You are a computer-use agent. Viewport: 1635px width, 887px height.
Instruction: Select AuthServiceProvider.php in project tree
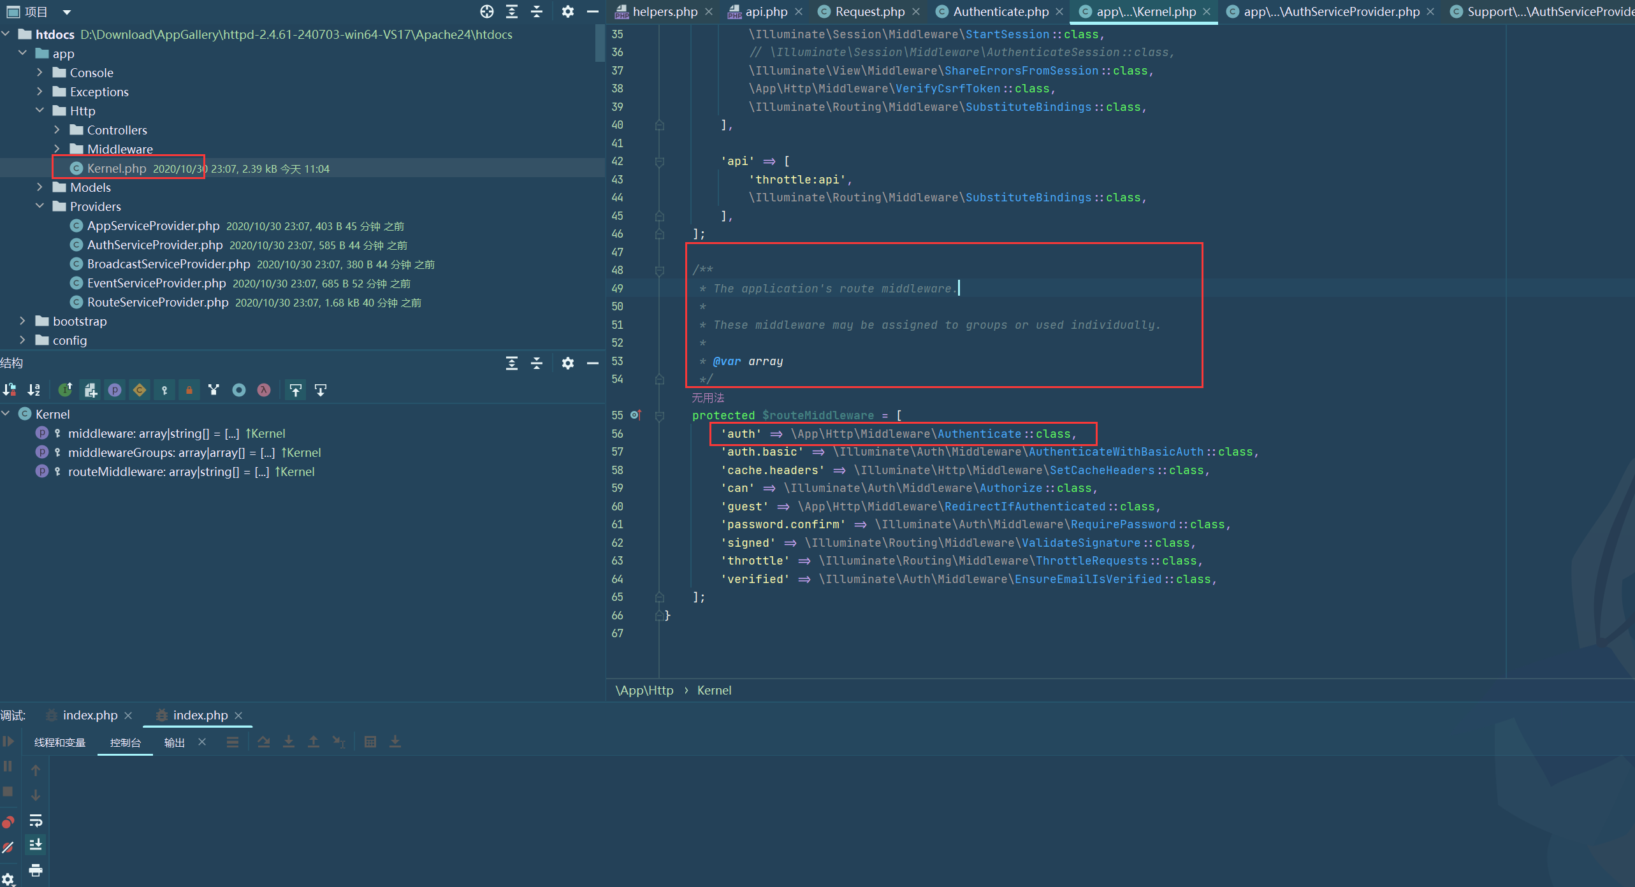[155, 245]
